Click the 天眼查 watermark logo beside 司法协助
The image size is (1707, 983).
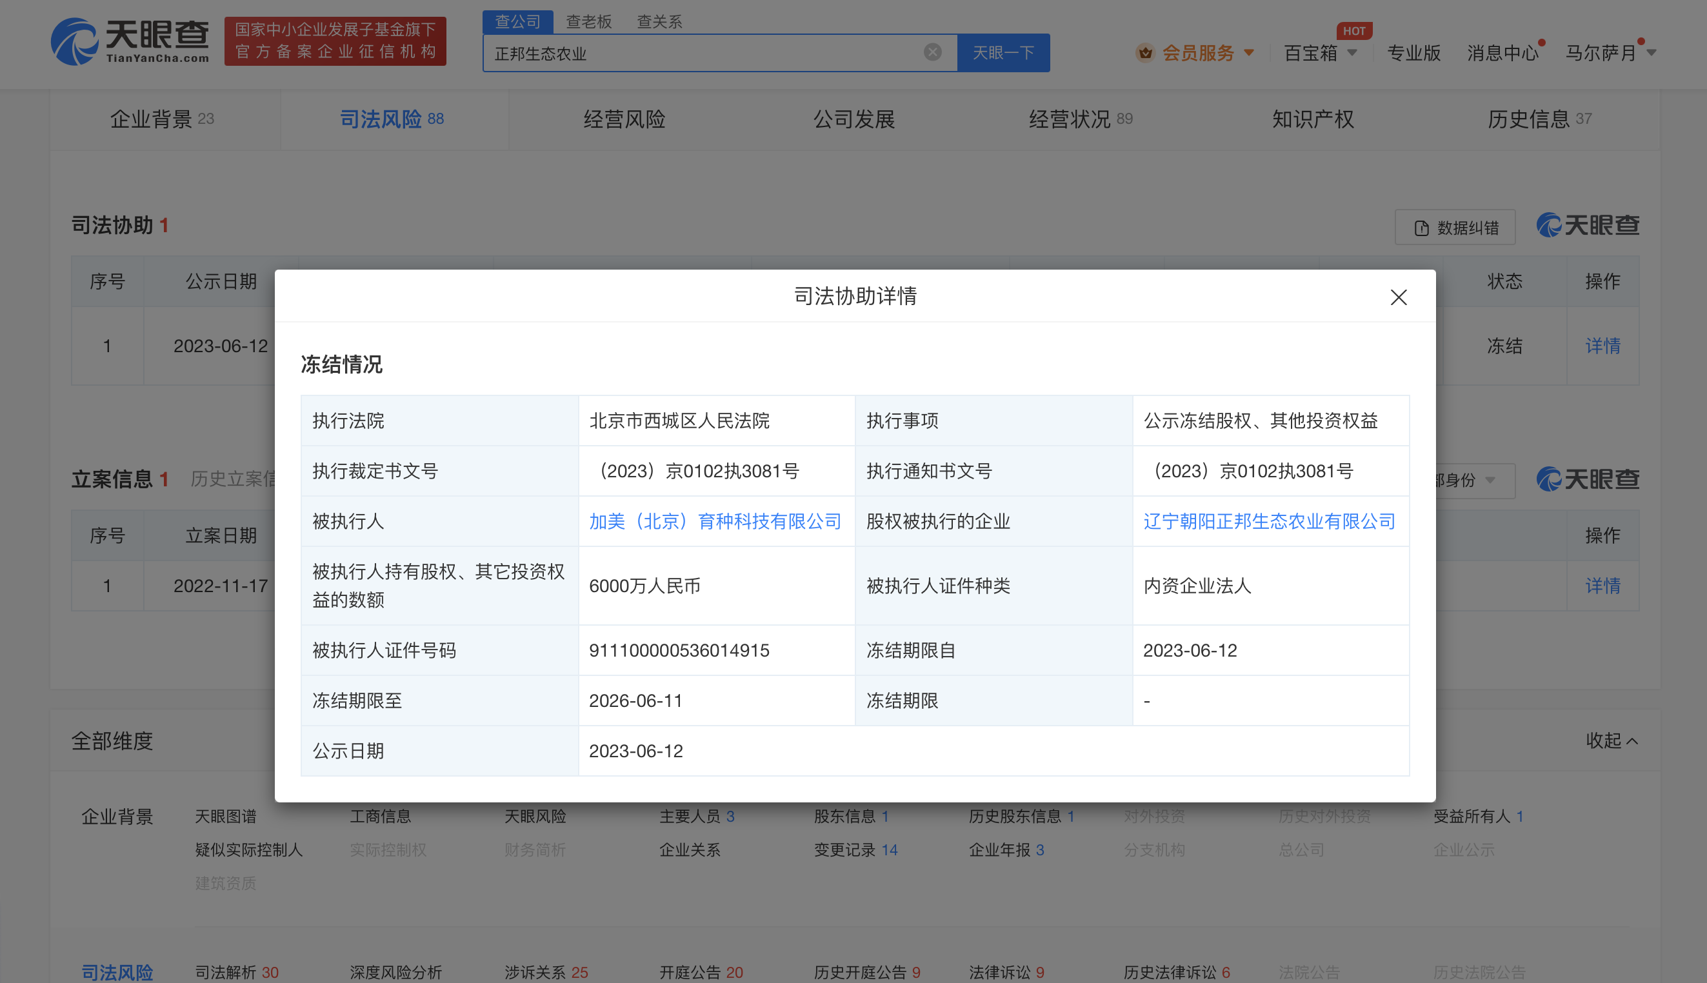pos(1588,225)
